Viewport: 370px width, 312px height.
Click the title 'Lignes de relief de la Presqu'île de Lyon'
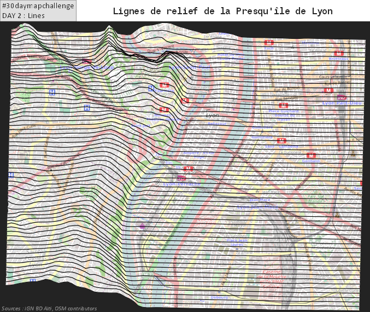pyautogui.click(x=223, y=11)
